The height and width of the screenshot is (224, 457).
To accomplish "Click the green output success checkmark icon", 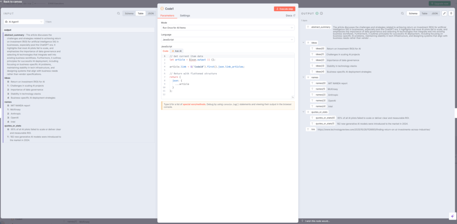I will coord(317,13).
